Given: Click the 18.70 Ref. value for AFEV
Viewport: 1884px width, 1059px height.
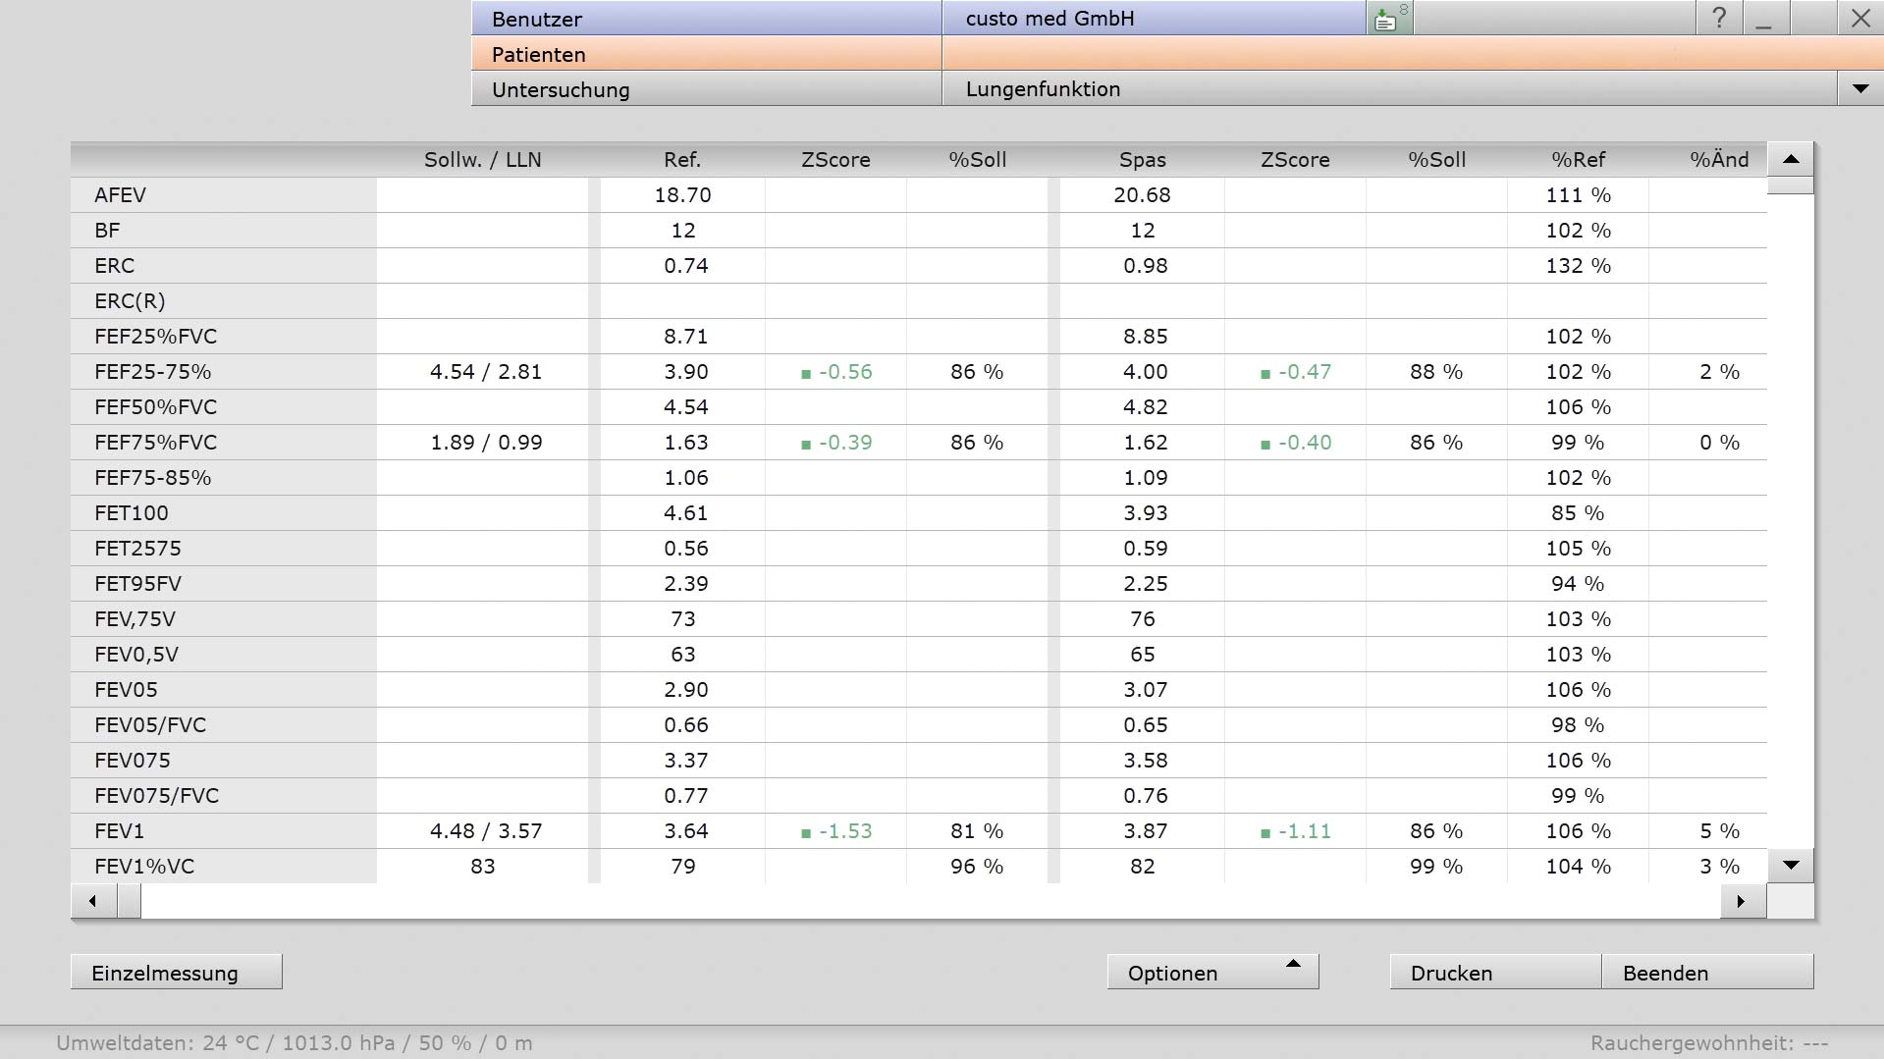Looking at the screenshot, I should tap(682, 194).
